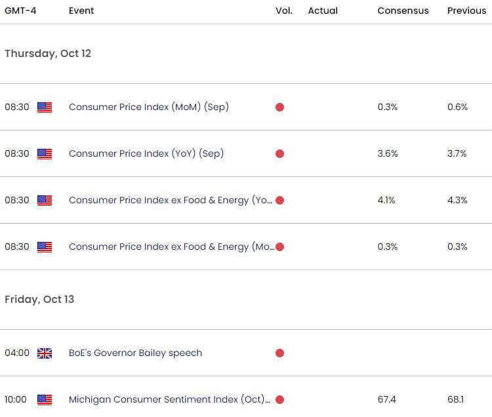Open Consumer Price Index ex Food & Energy (Mo… event
Image resolution: width=492 pixels, height=417 pixels.
(x=171, y=247)
